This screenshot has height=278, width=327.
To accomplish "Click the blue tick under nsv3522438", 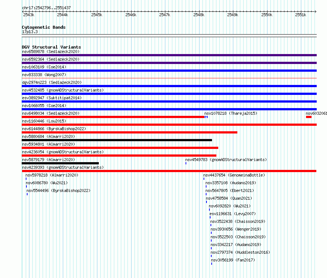I will pyautogui.click(x=211, y=225).
